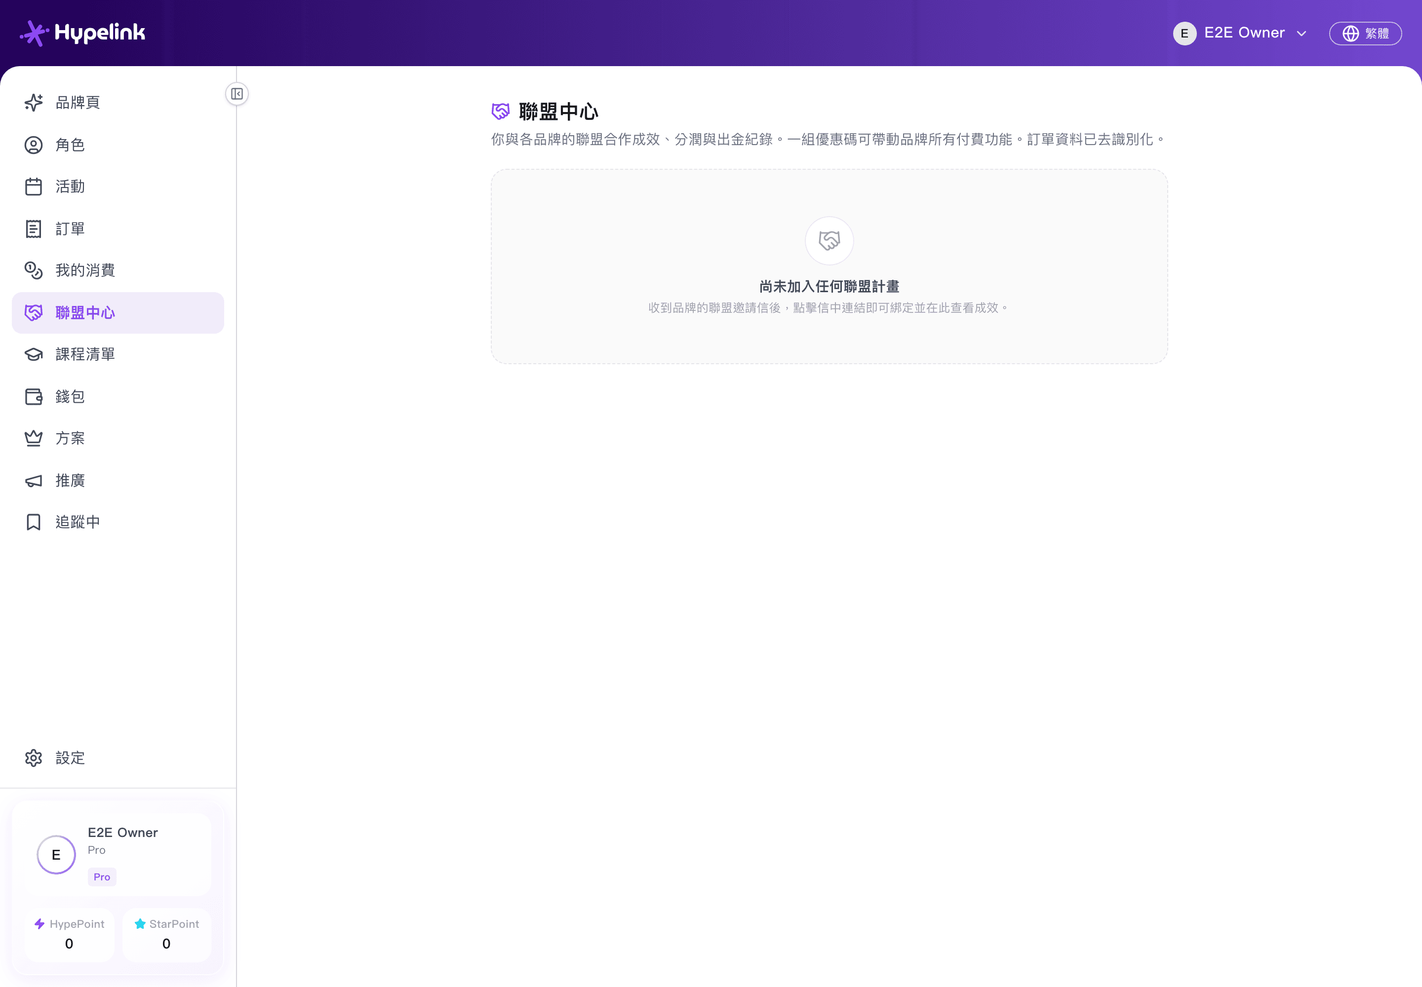Click the 設定 gear icon
Viewport: 1422px width, 987px height.
point(34,758)
